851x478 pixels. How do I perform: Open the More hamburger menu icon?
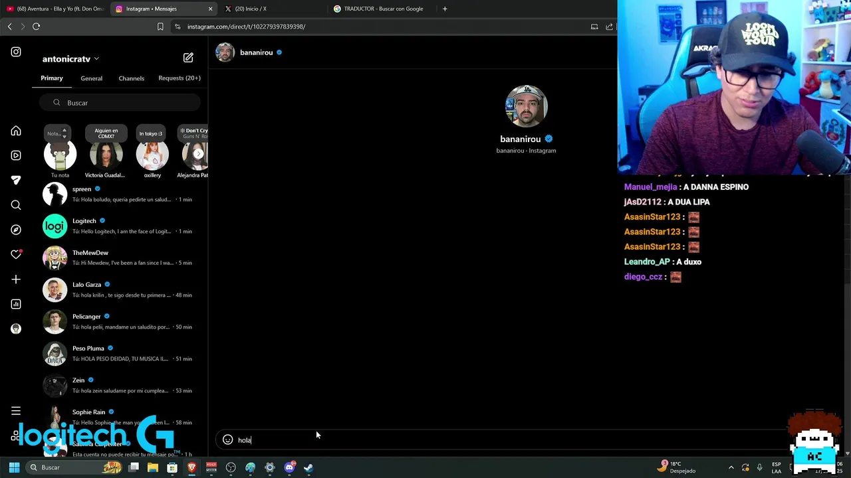16,411
